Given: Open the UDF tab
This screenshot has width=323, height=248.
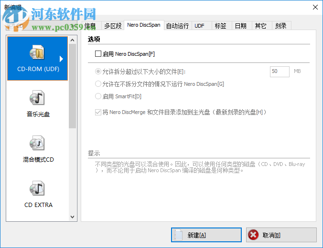Looking at the screenshot, I should [x=202, y=26].
